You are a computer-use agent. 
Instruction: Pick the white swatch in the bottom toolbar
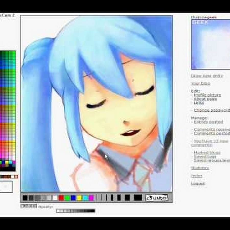(55, 198)
